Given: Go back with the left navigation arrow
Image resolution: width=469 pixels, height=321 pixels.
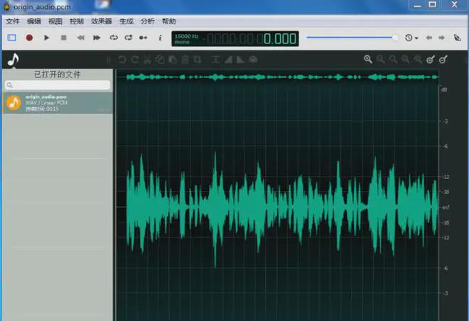Looking at the screenshot, I should (429, 38).
